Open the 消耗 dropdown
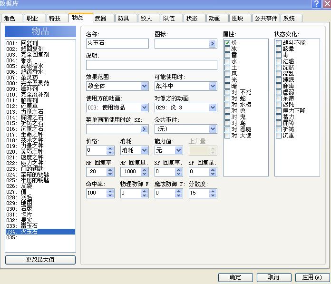Image resolution: width=331 pixels, height=284 pixels. pos(134,150)
